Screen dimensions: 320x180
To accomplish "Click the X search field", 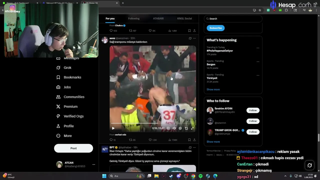I will 233,19.
